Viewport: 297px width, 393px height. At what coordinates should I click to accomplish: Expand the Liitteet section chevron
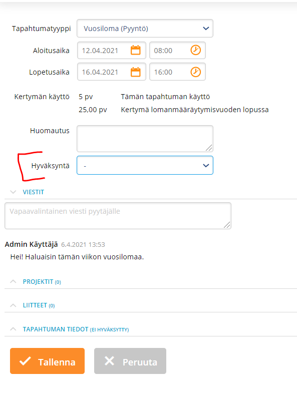tap(13, 305)
